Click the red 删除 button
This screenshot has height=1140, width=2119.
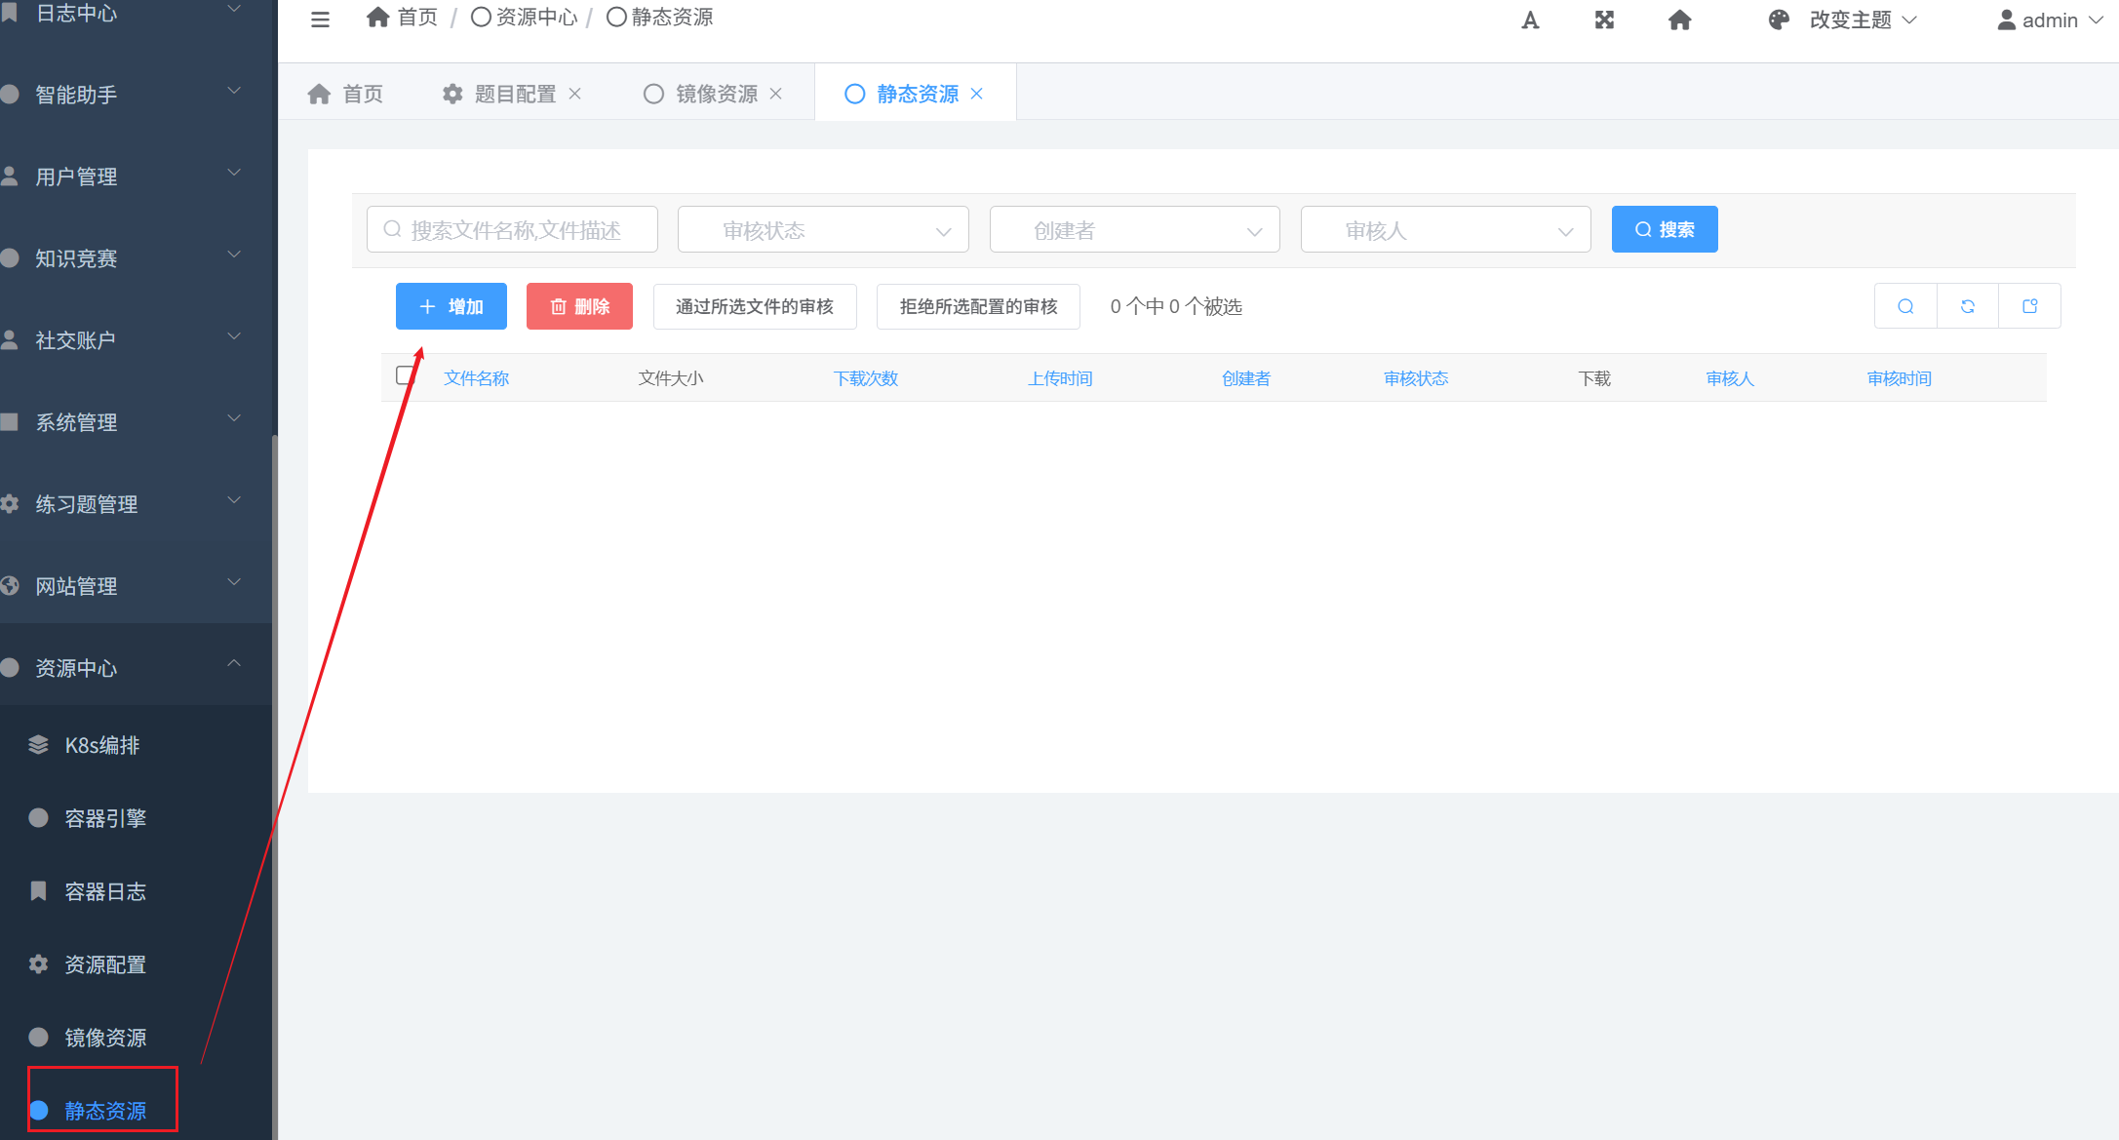pyautogui.click(x=579, y=306)
